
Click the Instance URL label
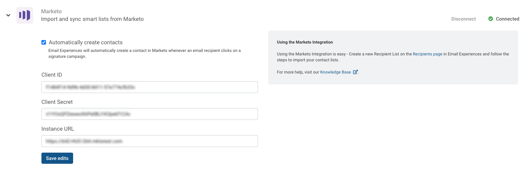point(58,129)
